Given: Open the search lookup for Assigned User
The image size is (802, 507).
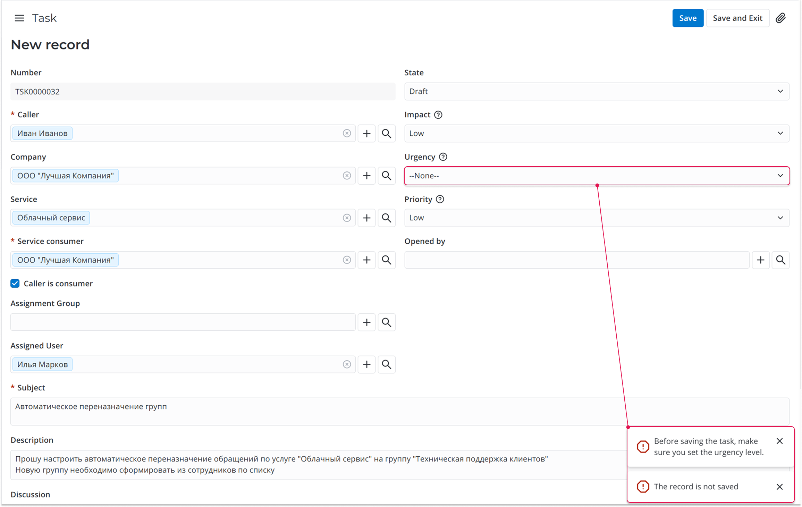Looking at the screenshot, I should click(x=386, y=364).
